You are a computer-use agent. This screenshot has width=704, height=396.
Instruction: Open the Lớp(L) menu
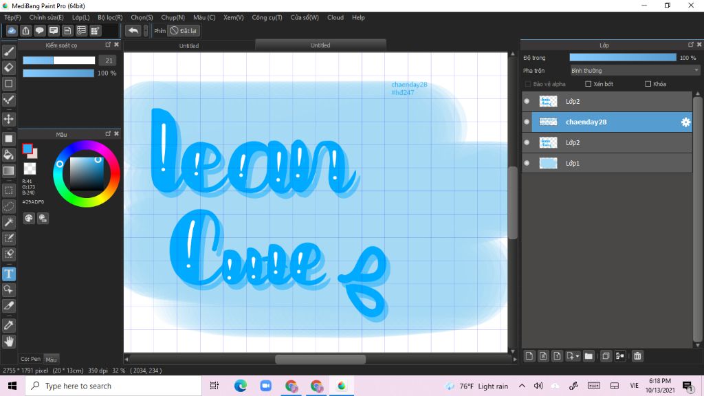point(81,17)
